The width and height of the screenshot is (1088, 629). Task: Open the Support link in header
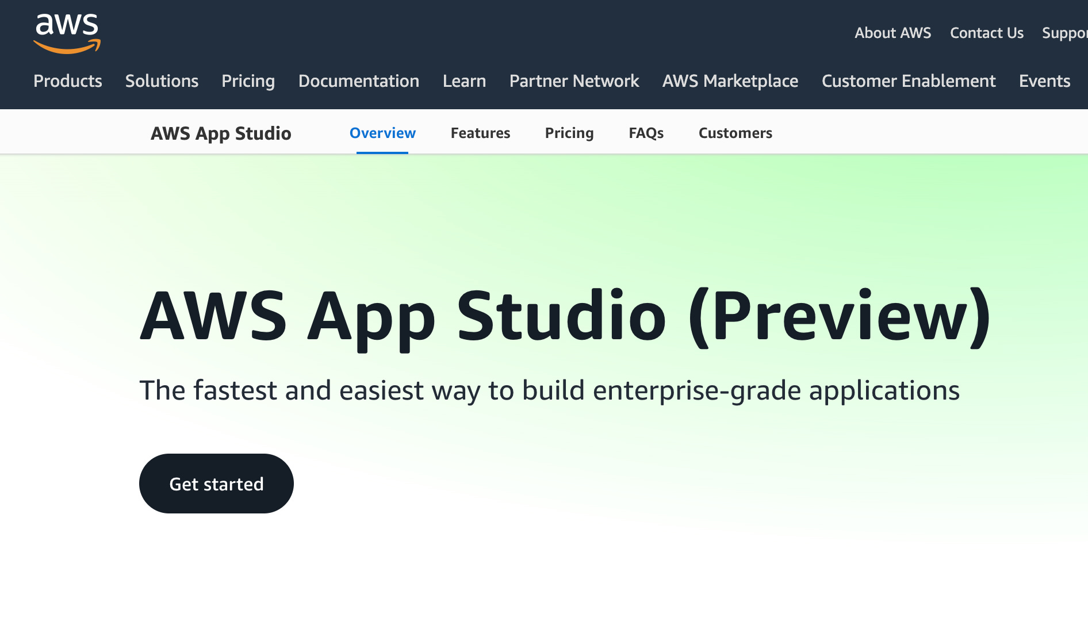click(1065, 33)
